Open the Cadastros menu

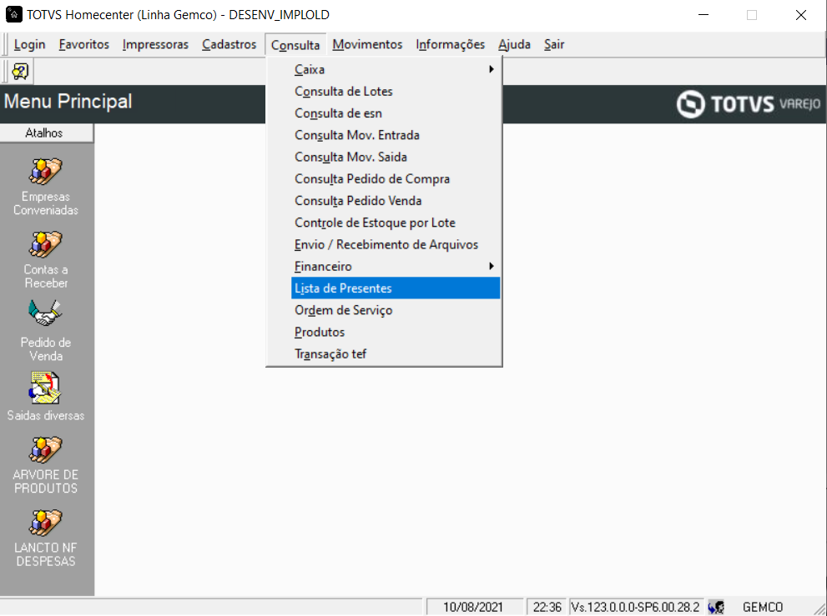click(229, 45)
